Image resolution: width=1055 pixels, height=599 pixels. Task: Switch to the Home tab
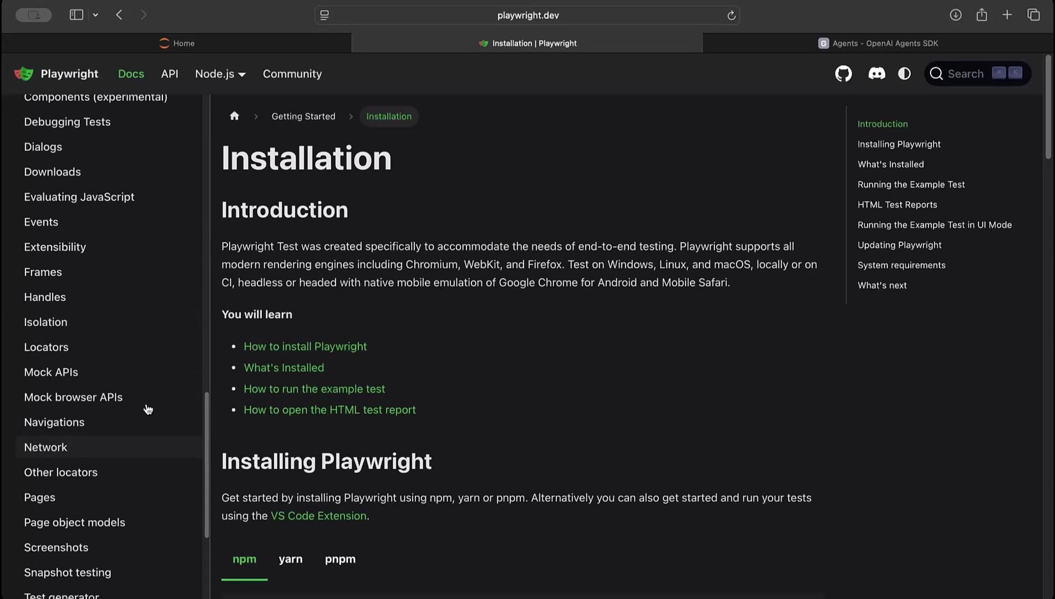176,43
